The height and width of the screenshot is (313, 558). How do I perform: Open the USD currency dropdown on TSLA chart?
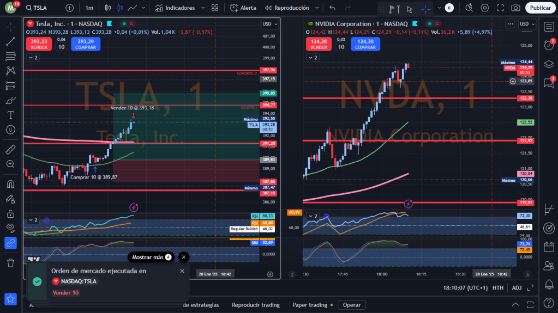coord(268,24)
